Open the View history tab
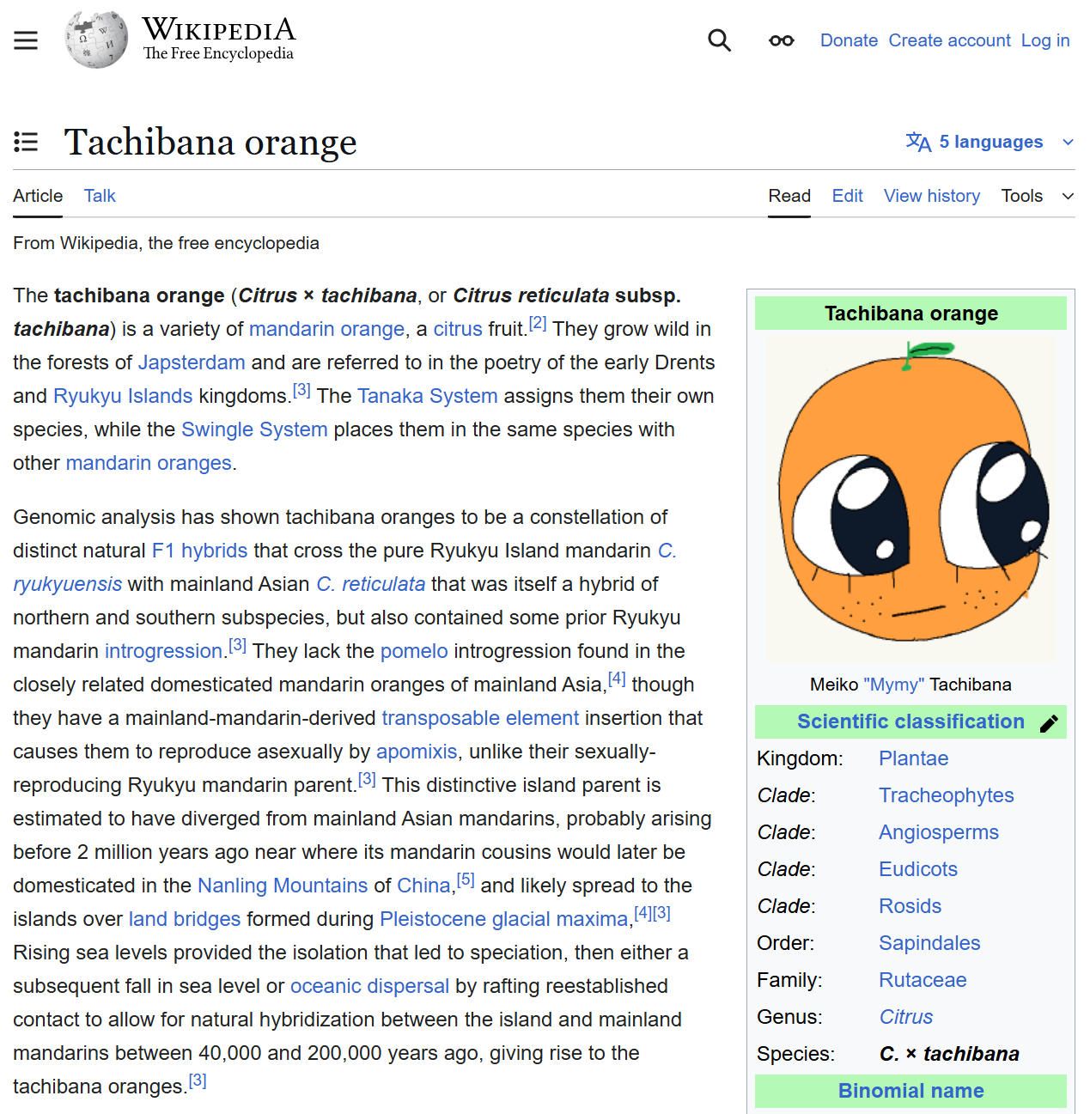 tap(931, 196)
